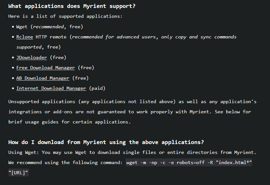270x185 pixels.
Task: Click the 'How do I download from Myrient' heading
Action: tap(106, 142)
